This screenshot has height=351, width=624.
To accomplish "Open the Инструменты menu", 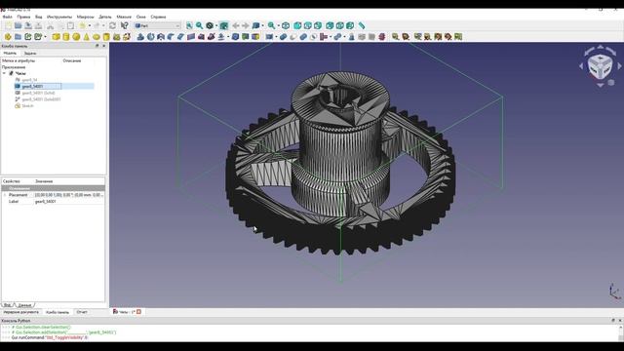I will 59,17.
